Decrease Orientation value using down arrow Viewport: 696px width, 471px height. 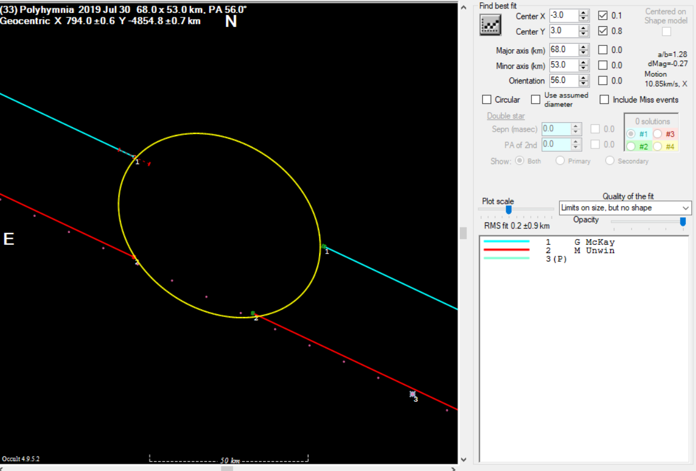[x=584, y=83]
